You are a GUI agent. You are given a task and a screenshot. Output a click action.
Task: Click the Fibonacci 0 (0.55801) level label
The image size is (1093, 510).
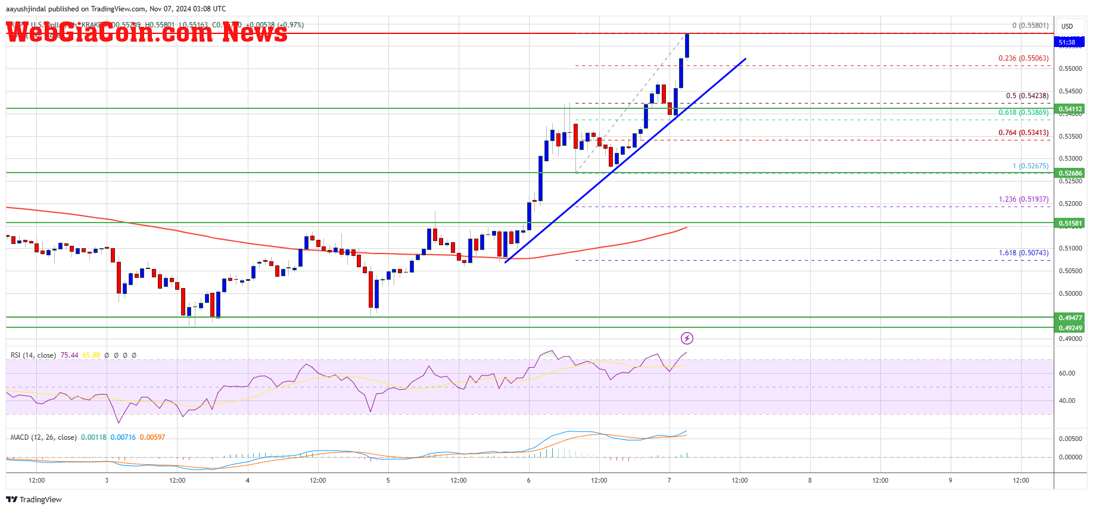tap(1030, 26)
